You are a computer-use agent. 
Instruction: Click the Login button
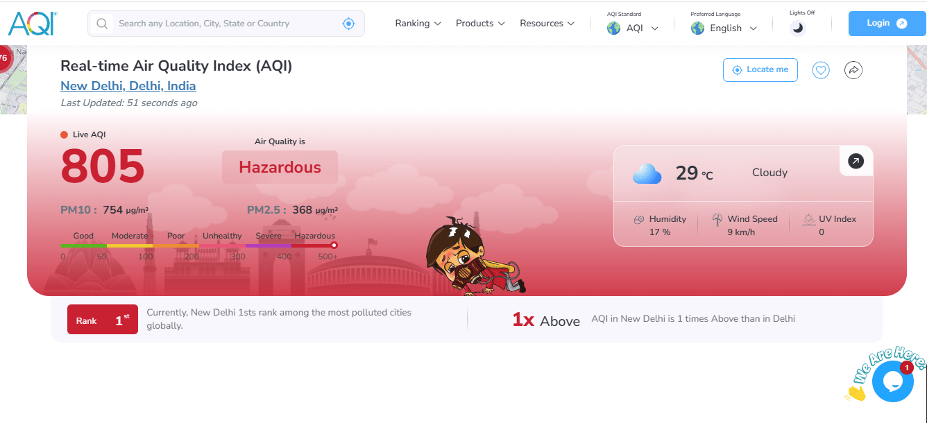[x=887, y=24]
